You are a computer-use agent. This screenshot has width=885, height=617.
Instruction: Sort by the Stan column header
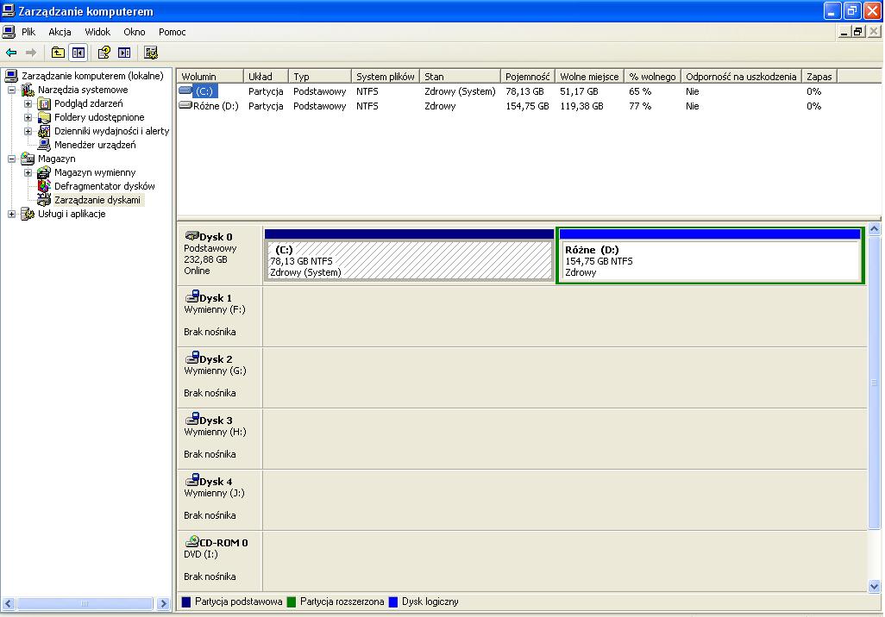[460, 76]
